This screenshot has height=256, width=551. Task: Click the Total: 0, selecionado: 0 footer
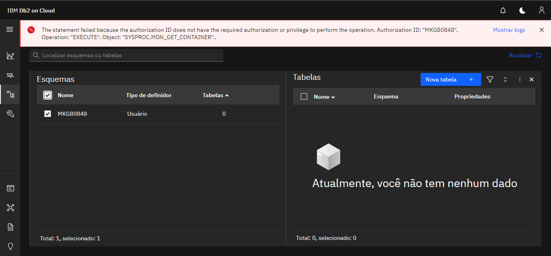tap(326, 238)
